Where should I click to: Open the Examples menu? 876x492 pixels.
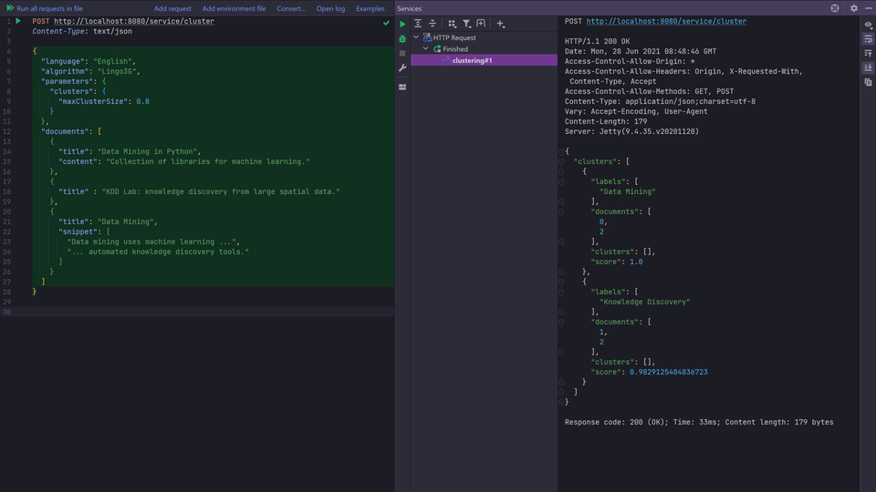[370, 8]
